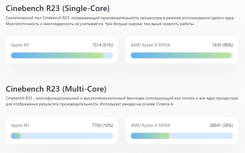Screen dimensions: 245x153
Task: Click the 7760 (10%) score value
Action: 102,125
